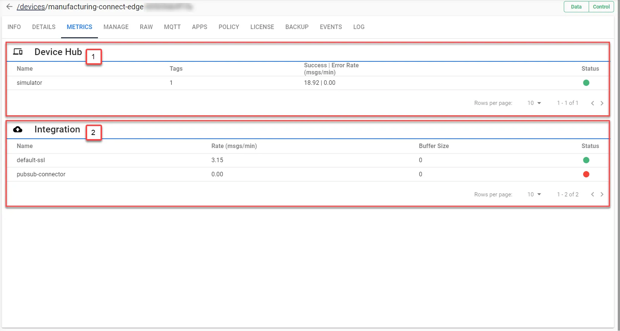Viewport: 620px width, 331px height.
Task: Open the DETAILS tab
Action: coord(44,27)
